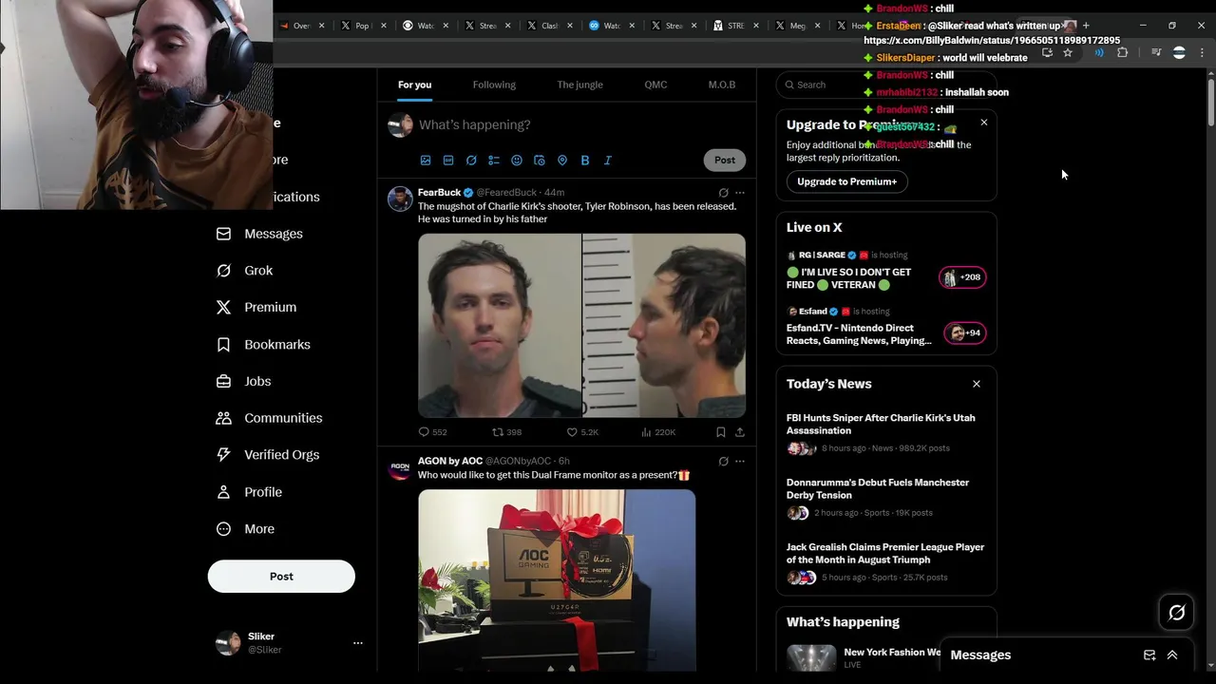The width and height of the screenshot is (1216, 684).
Task: View analytics showing 220K views
Action: [658, 432]
